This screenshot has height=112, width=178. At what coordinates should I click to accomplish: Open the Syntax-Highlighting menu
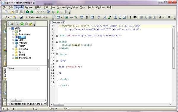click(67, 7)
